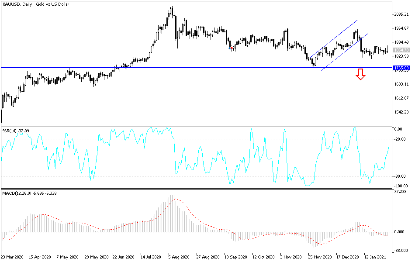Select the upper blue channel trendline
This screenshot has height=262, width=415.
(x=334, y=39)
